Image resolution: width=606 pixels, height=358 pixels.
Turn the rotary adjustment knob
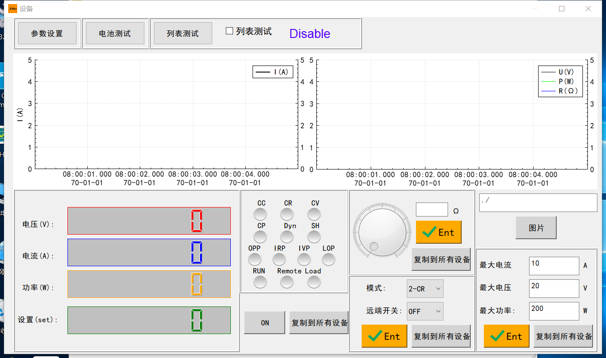tap(382, 232)
